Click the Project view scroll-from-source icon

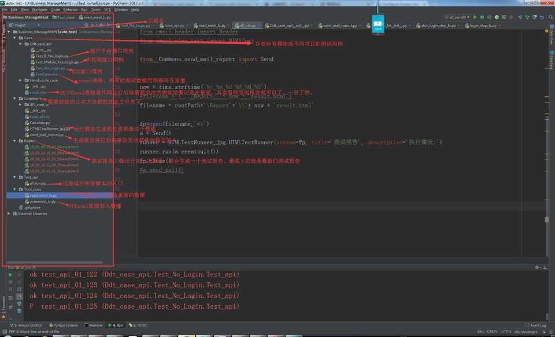tap(86, 25)
